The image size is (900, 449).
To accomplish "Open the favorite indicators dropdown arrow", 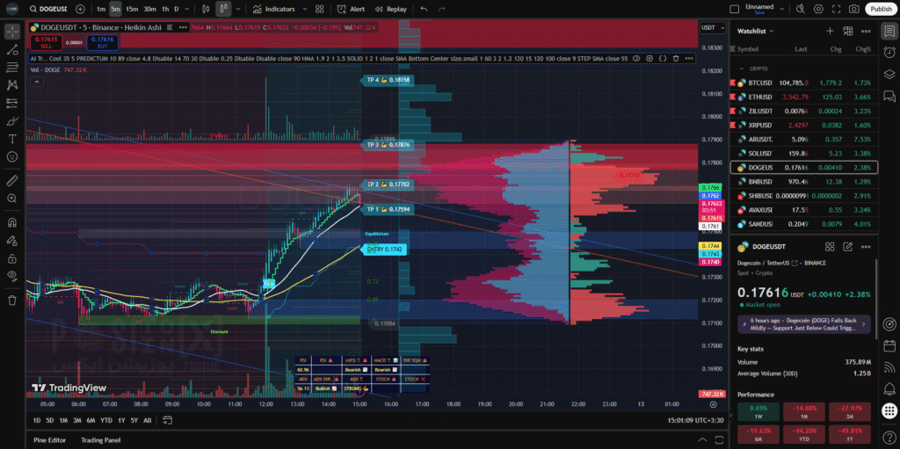I will tap(305, 9).
